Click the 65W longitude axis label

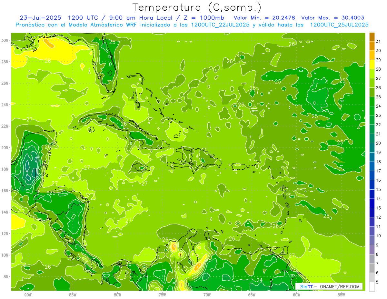click(252, 295)
